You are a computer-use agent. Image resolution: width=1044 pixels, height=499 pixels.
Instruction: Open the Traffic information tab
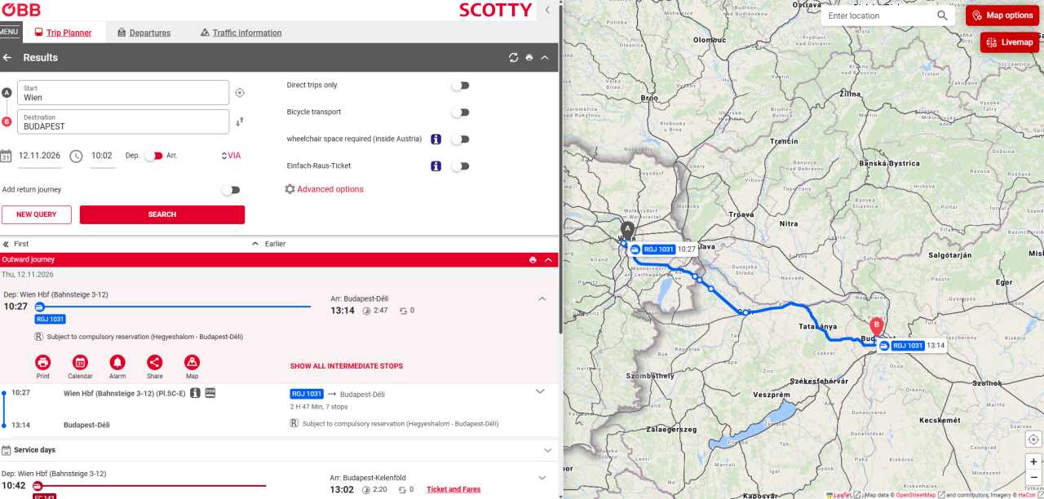241,33
